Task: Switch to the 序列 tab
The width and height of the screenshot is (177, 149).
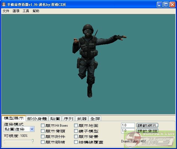Action: [68, 119]
